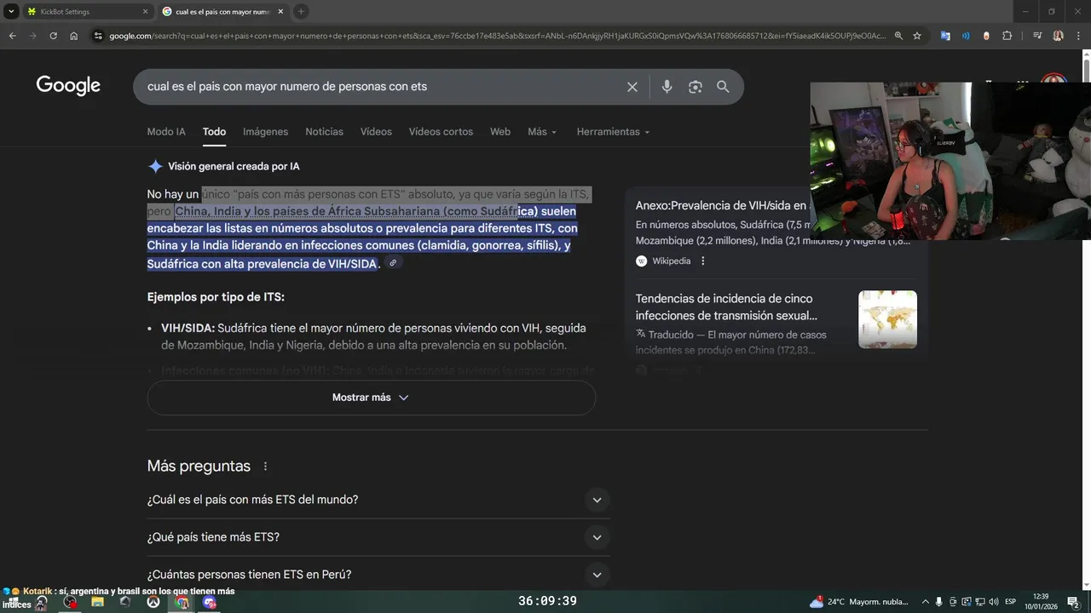Click the browser address bar URL
Viewport: 1091px width, 613px height.
tap(497, 36)
